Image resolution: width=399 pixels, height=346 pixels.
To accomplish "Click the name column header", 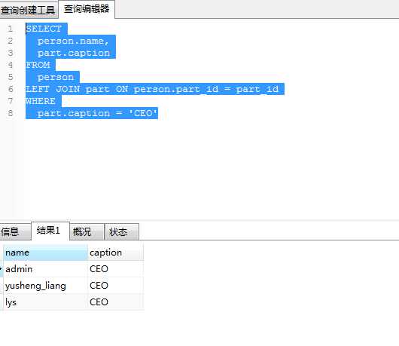I will 45,253.
